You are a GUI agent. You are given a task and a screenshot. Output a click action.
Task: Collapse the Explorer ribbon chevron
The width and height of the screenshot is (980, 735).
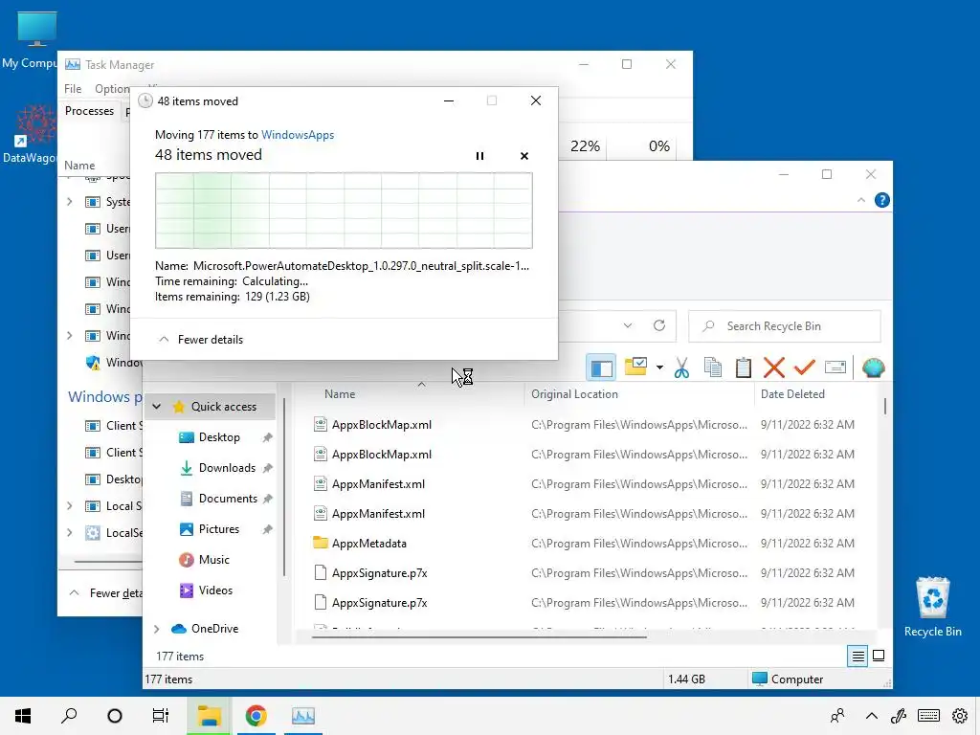860,200
